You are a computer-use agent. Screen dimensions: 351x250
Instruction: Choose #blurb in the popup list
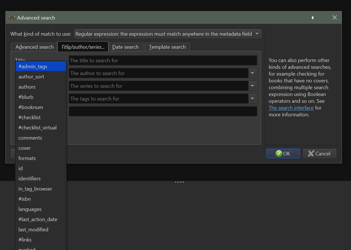click(41, 97)
